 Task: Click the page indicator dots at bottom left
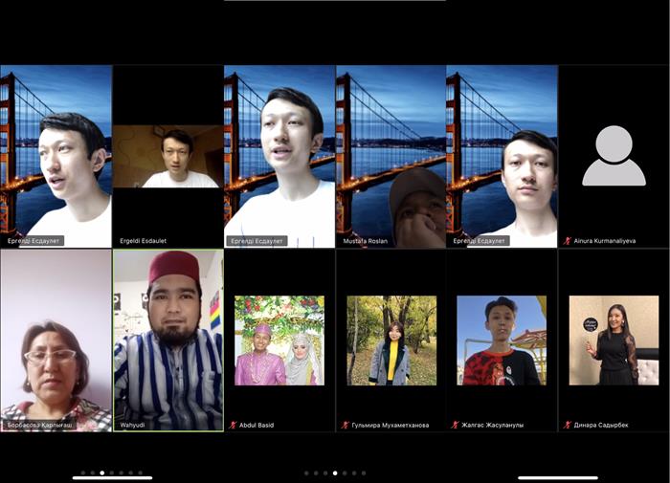pyautogui.click(x=111, y=472)
